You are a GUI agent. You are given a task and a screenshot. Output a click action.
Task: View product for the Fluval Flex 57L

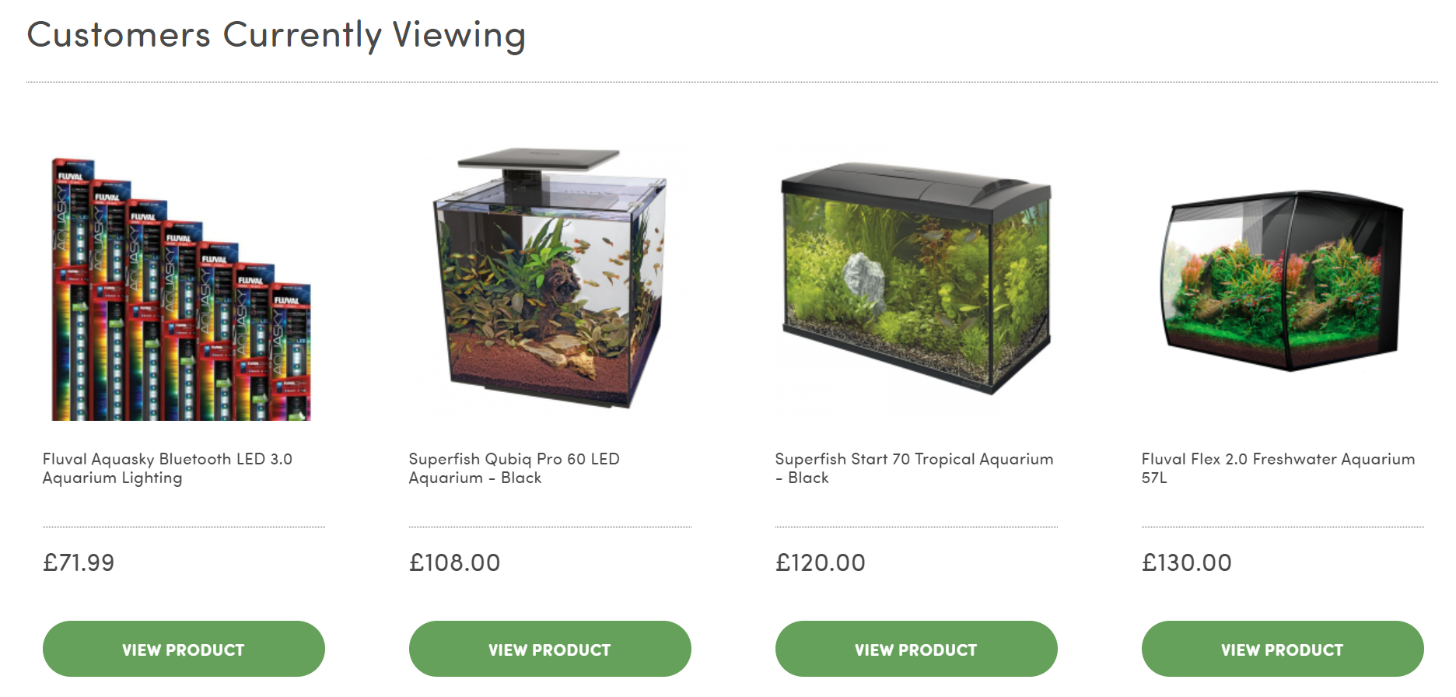coord(1283,649)
